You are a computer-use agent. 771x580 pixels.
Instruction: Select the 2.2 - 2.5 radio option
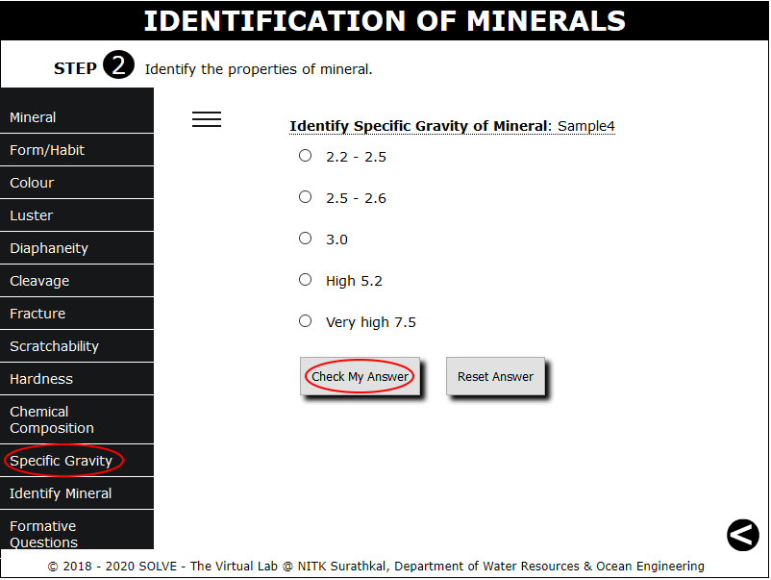coord(306,155)
